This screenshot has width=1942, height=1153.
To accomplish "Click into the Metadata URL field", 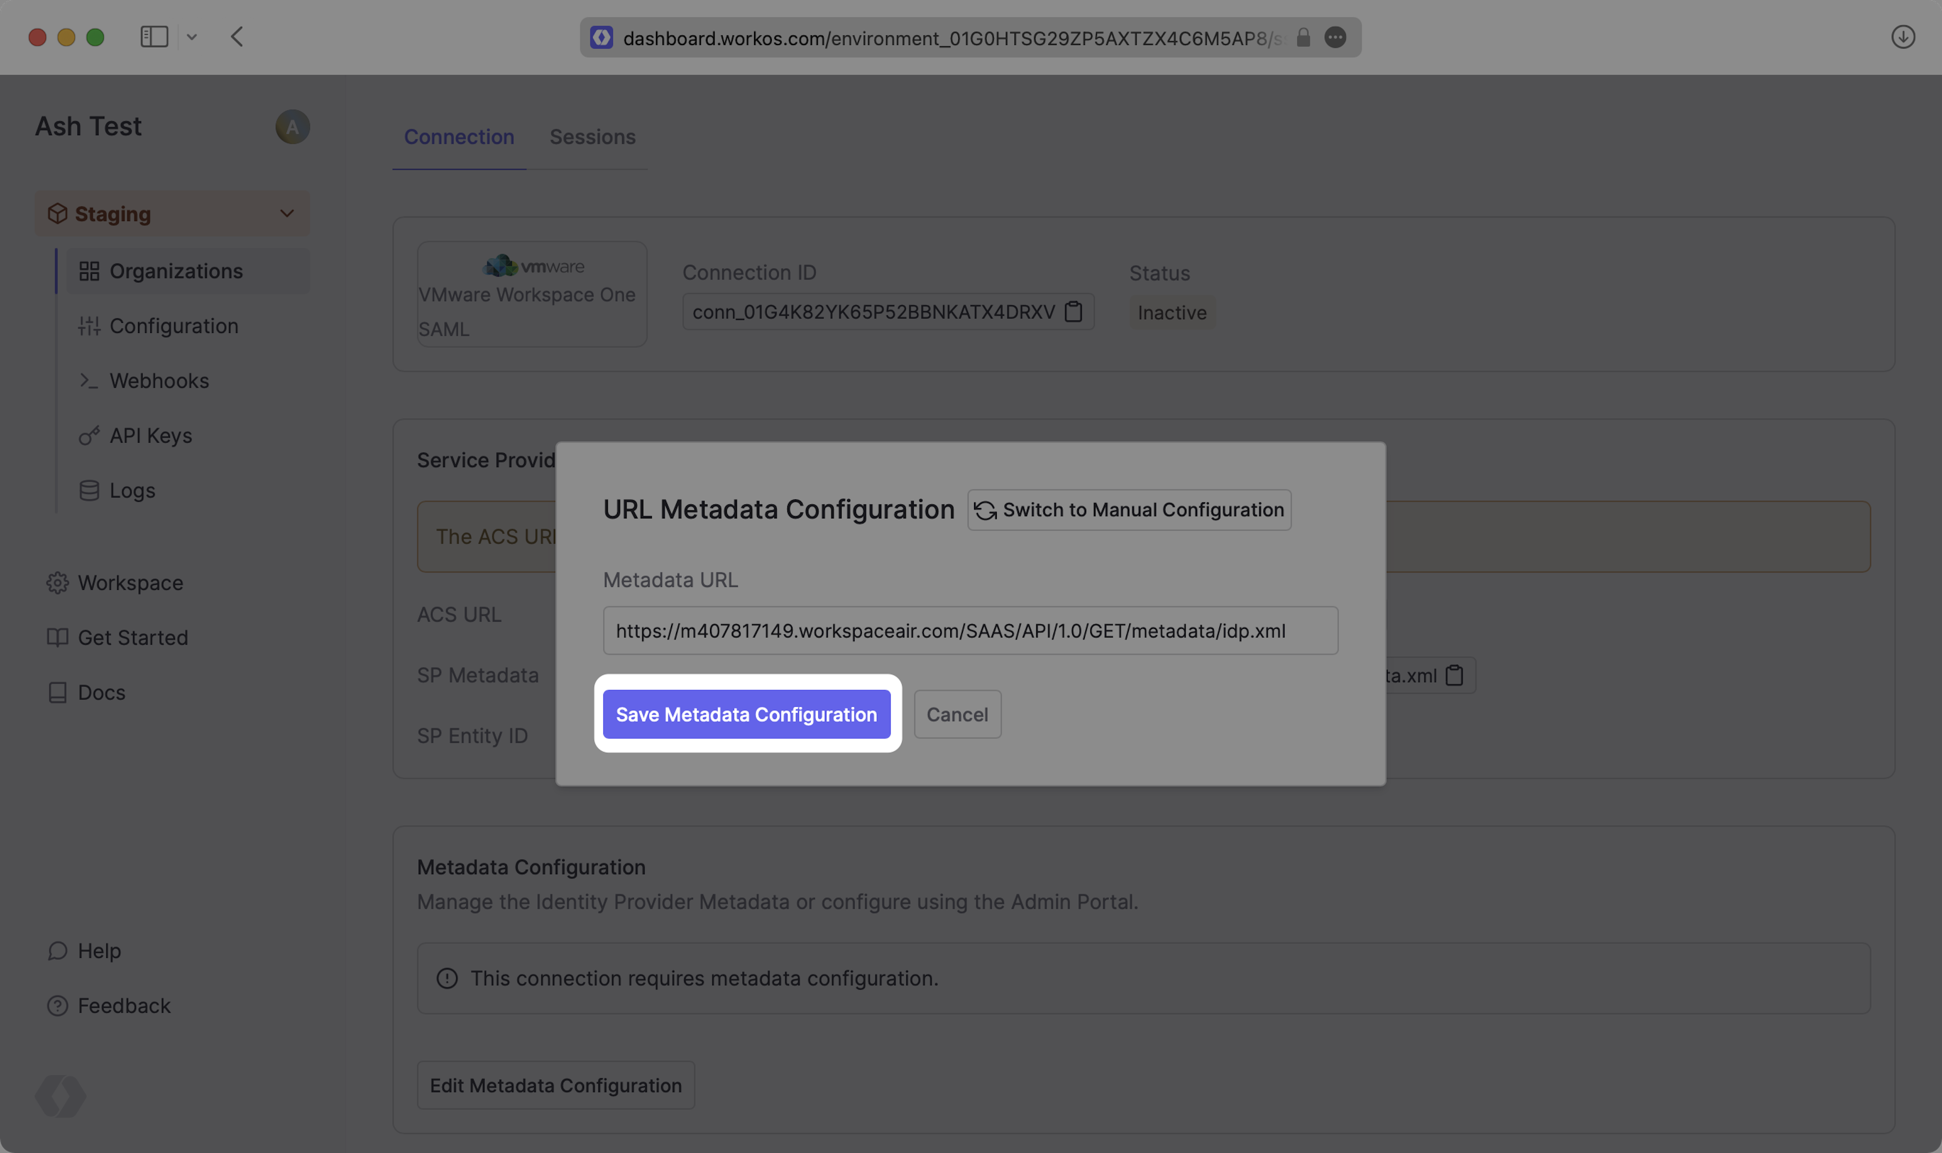I will (970, 630).
